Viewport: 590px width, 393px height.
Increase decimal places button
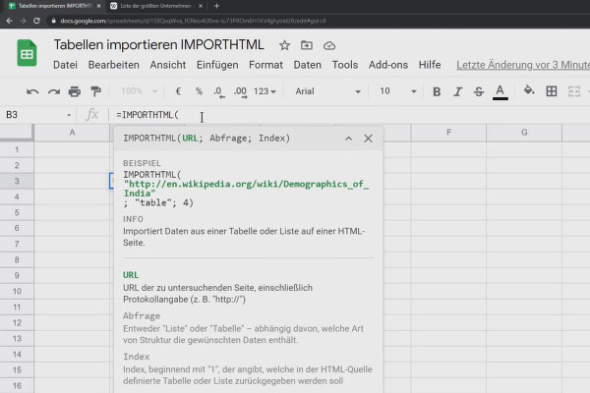(241, 91)
